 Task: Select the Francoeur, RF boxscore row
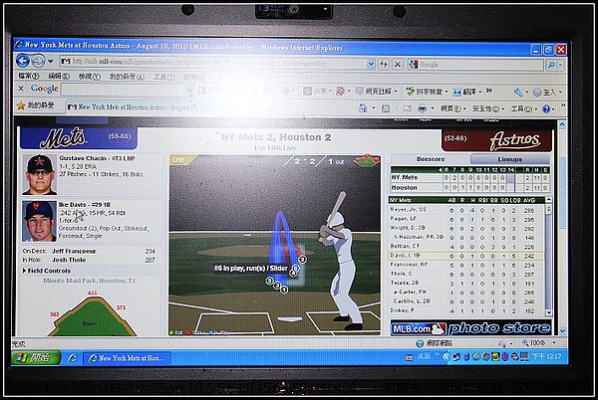pos(466,265)
